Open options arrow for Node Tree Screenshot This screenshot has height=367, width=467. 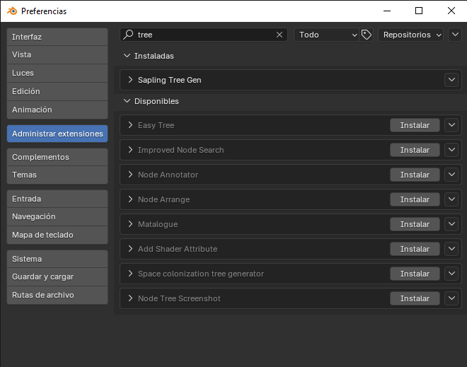point(451,298)
